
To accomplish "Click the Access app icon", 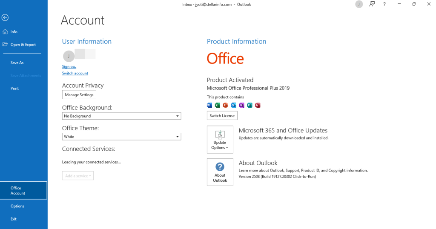I will (258, 105).
